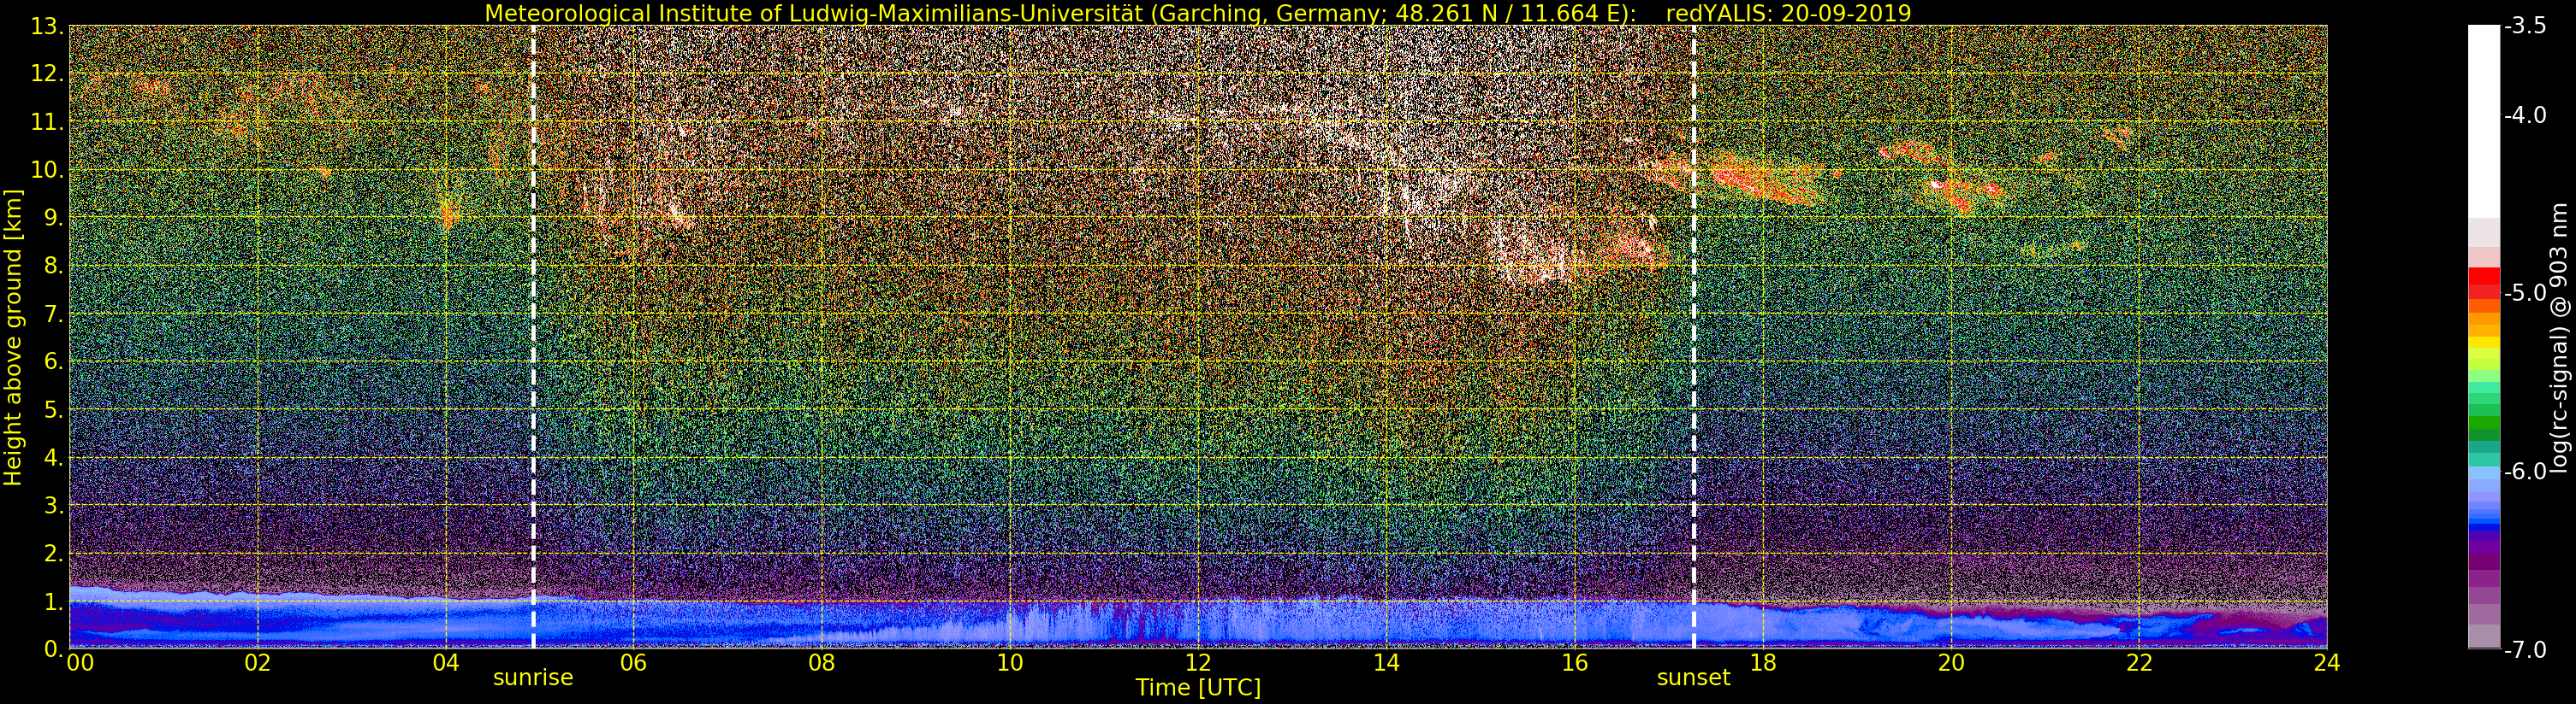Select time axis tick label '08'
The width and height of the screenshot is (2576, 704).
[x=822, y=663]
